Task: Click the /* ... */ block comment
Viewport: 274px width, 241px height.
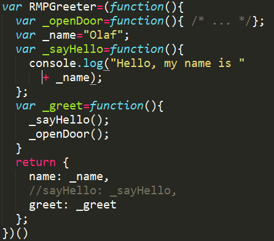Action: 221,21
